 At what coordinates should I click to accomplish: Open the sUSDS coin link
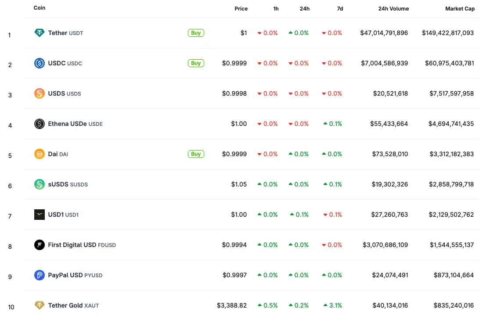pyautogui.click(x=68, y=184)
